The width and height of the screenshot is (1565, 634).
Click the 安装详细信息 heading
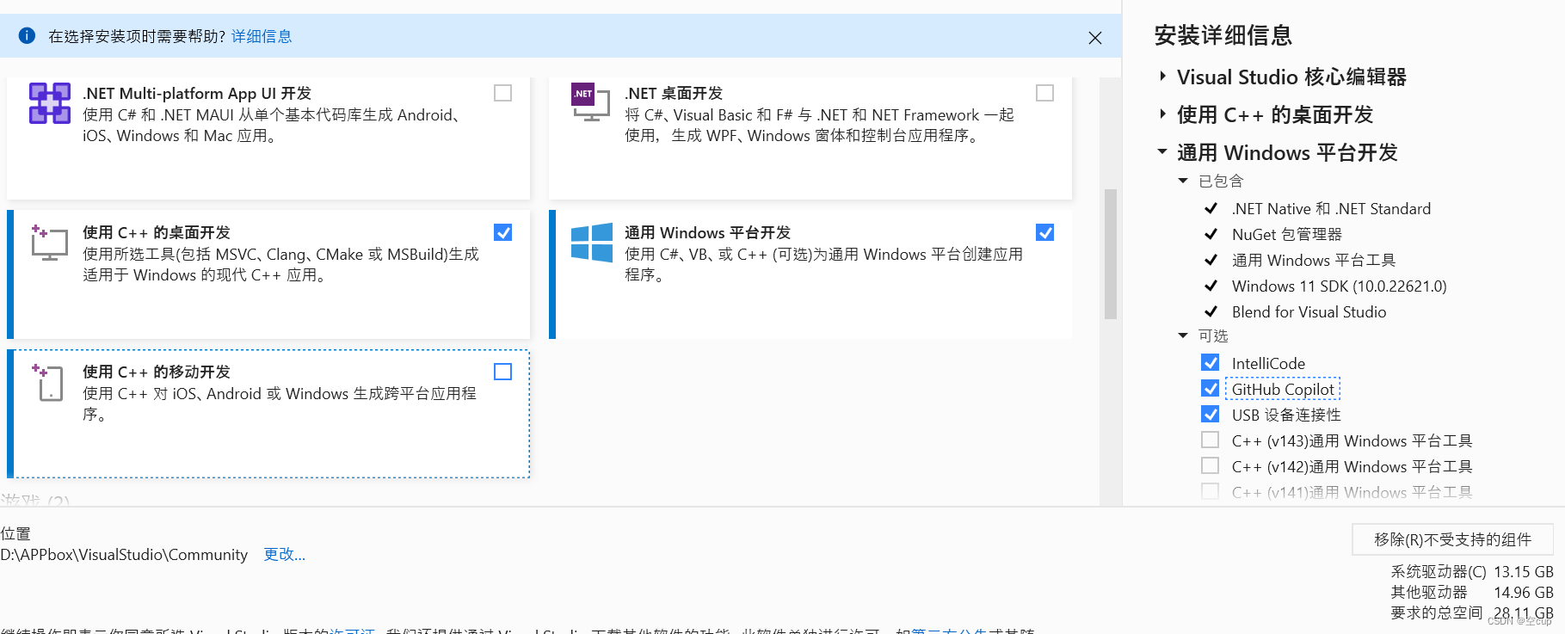click(x=1223, y=35)
